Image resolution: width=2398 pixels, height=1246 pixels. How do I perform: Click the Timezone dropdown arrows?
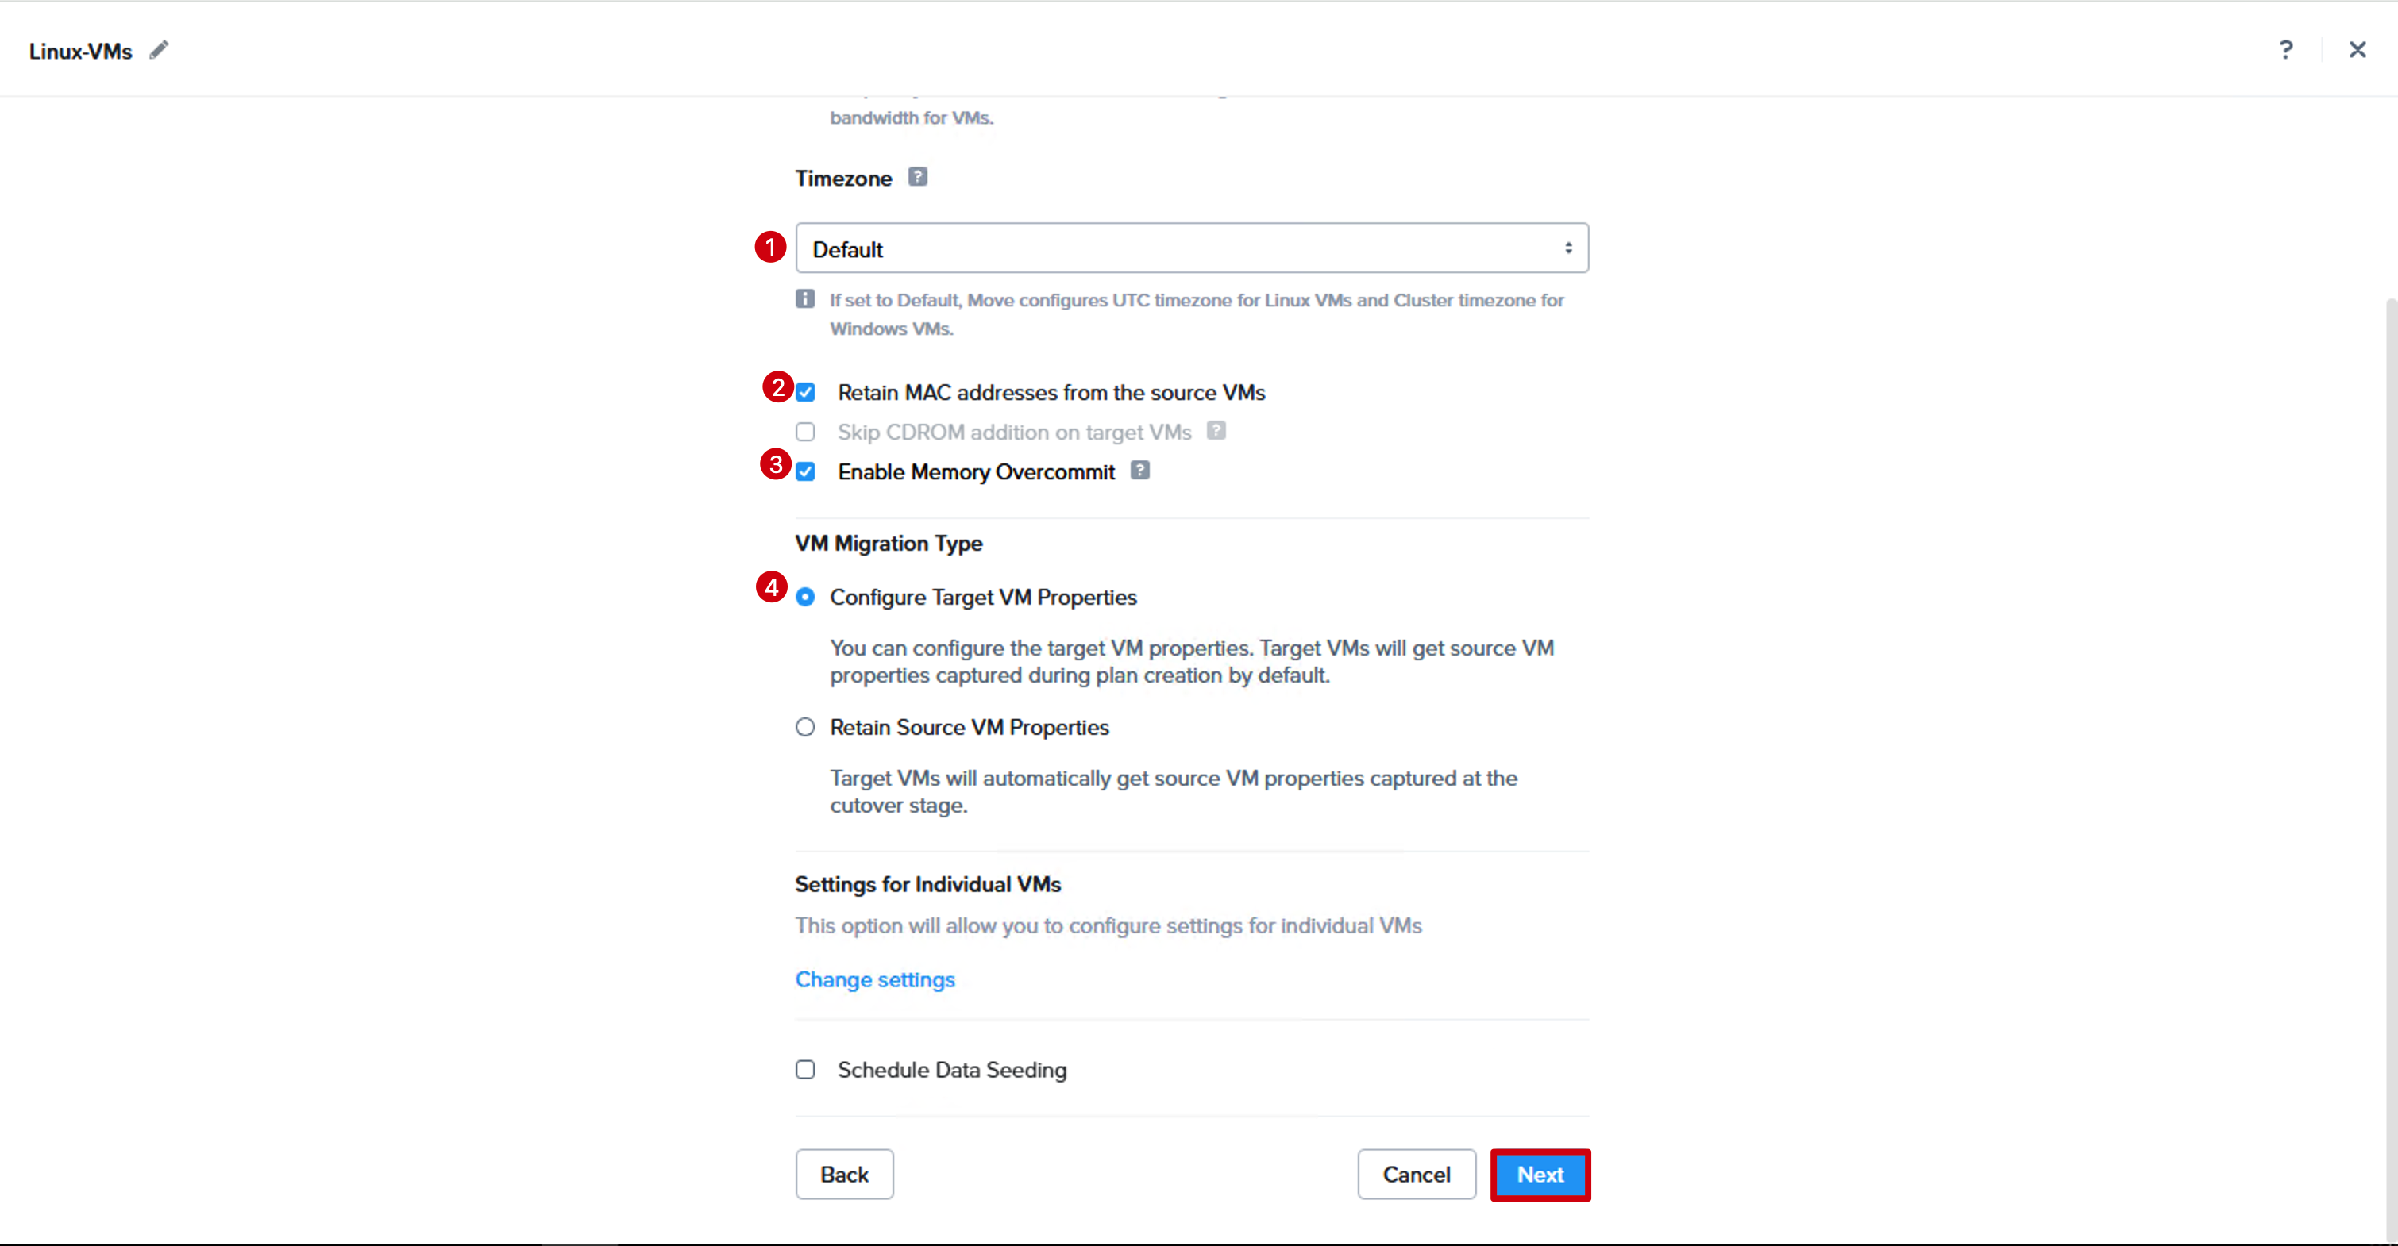pos(1568,248)
